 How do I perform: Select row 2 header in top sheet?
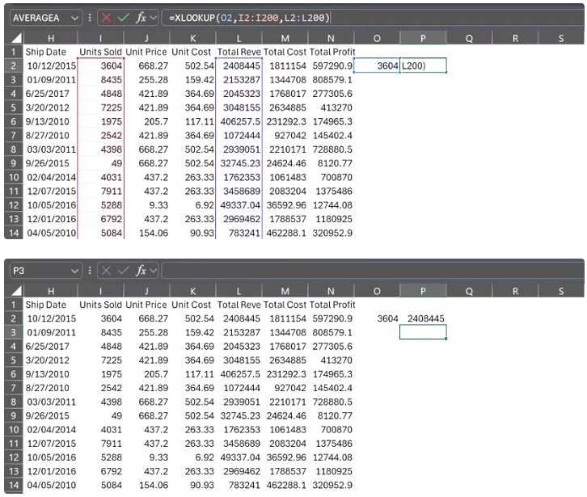click(14, 66)
